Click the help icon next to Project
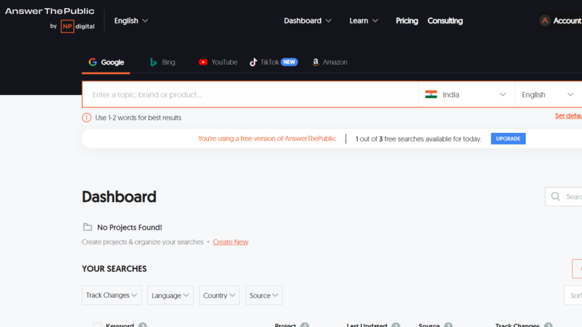Screen dimensions: 582x327 click(305, 325)
